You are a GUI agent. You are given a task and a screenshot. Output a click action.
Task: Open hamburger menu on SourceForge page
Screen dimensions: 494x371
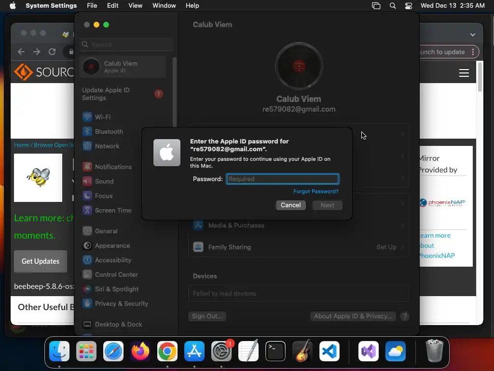click(x=464, y=73)
